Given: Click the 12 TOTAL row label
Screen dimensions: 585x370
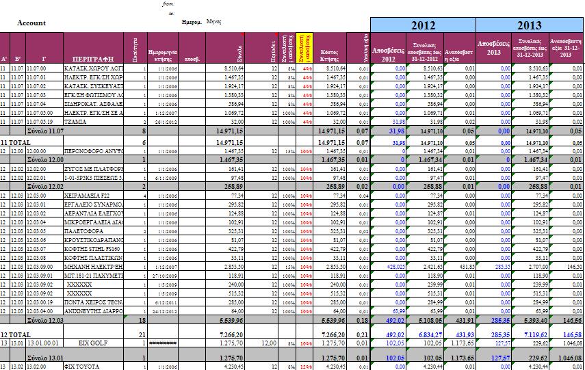Looking at the screenshot, I should (x=16, y=334).
